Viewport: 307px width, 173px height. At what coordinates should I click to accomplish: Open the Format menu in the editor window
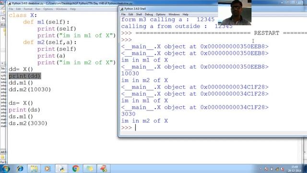[x=28, y=9]
